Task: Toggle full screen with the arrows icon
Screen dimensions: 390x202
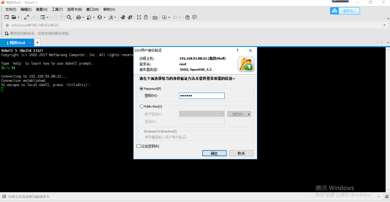Action: [139, 17]
